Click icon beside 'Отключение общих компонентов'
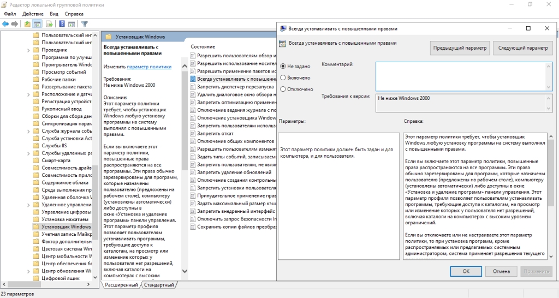Viewport: 559px width, 298px height. [x=193, y=141]
